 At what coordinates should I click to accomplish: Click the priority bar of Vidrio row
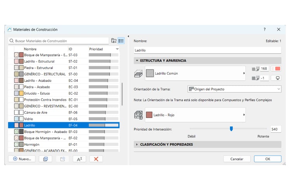click(x=103, y=119)
